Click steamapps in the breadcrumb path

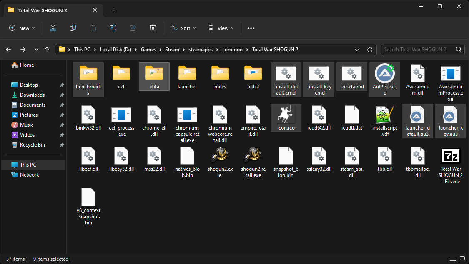[201, 50]
